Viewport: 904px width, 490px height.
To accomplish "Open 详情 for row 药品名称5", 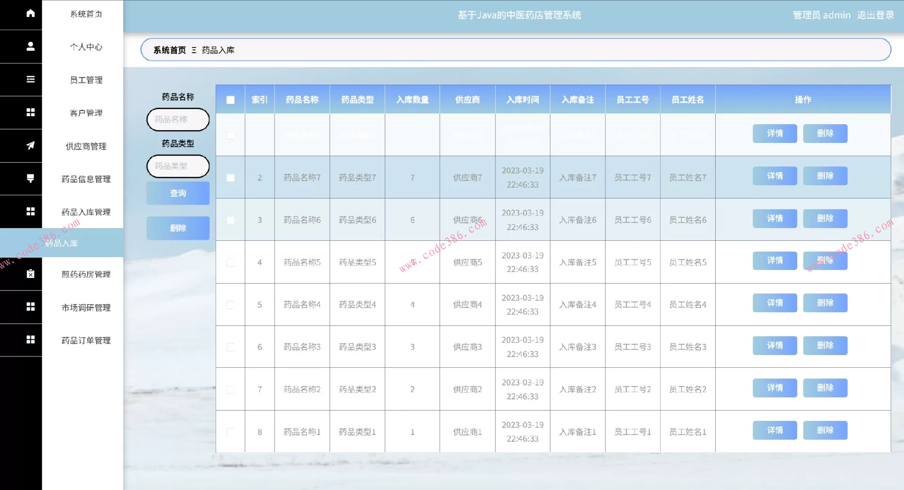I will (775, 261).
